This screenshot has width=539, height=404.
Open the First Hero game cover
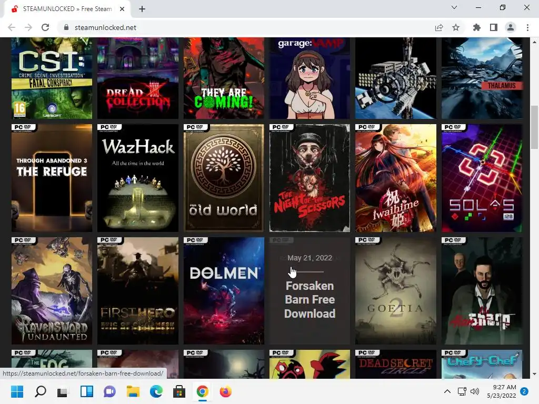point(138,290)
